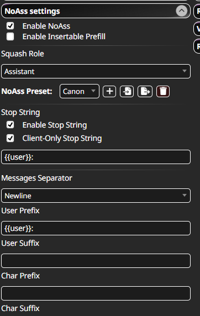This screenshot has height=316, width=200.
Task: Click the empty Char Prefix field
Action: [x=96, y=293]
